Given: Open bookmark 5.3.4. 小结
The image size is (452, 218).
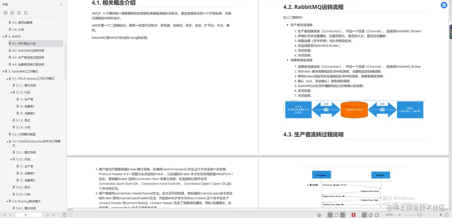Looking at the screenshot, I should coord(23,194).
